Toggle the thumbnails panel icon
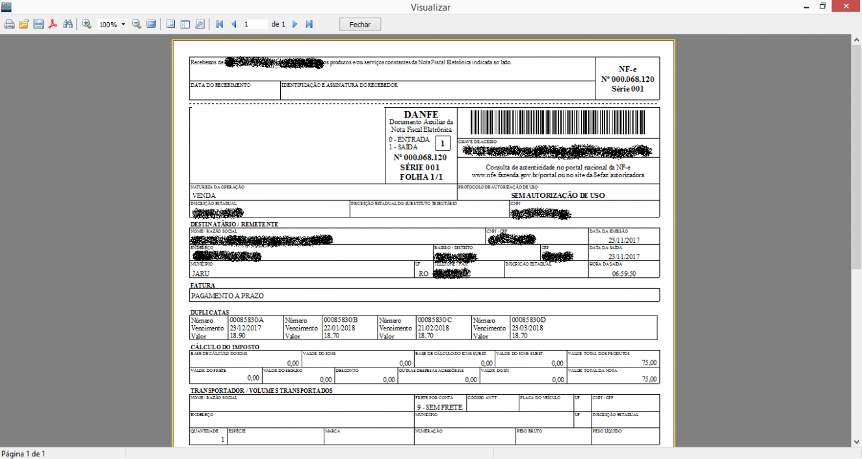 (185, 24)
